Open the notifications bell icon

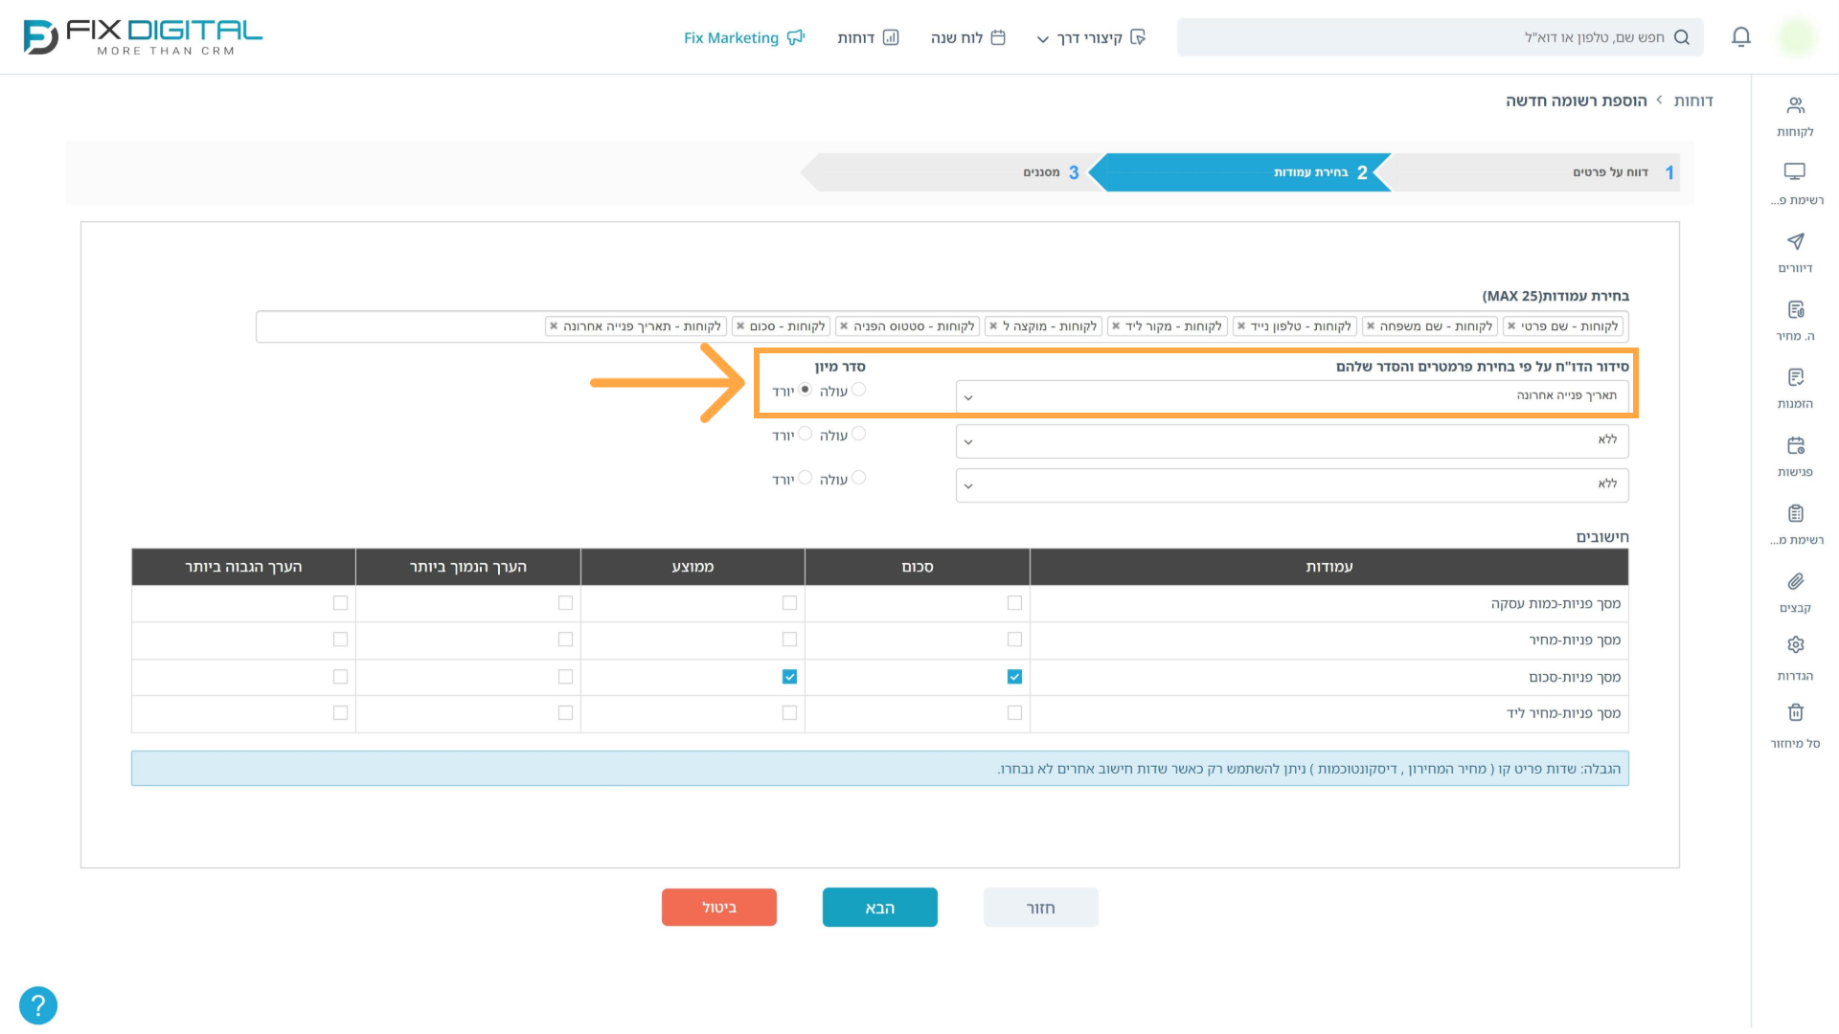[x=1741, y=37]
